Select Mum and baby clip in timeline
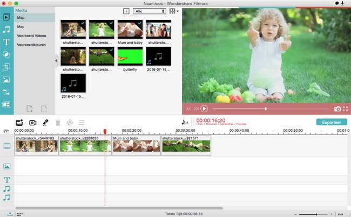 [x=136, y=145]
